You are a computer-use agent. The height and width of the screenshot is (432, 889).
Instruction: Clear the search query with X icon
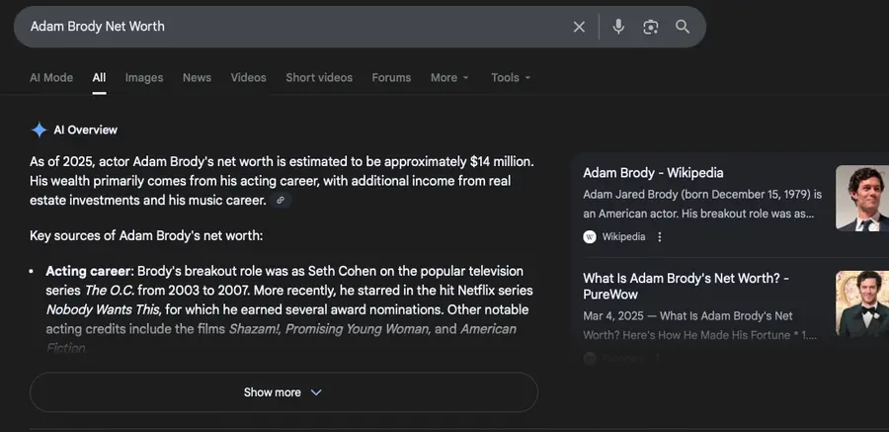click(579, 27)
